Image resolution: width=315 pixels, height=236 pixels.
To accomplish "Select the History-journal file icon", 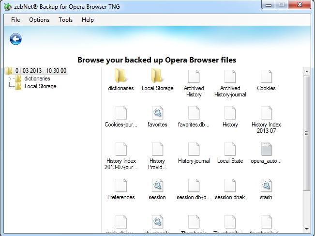I will pyautogui.click(x=194, y=149).
